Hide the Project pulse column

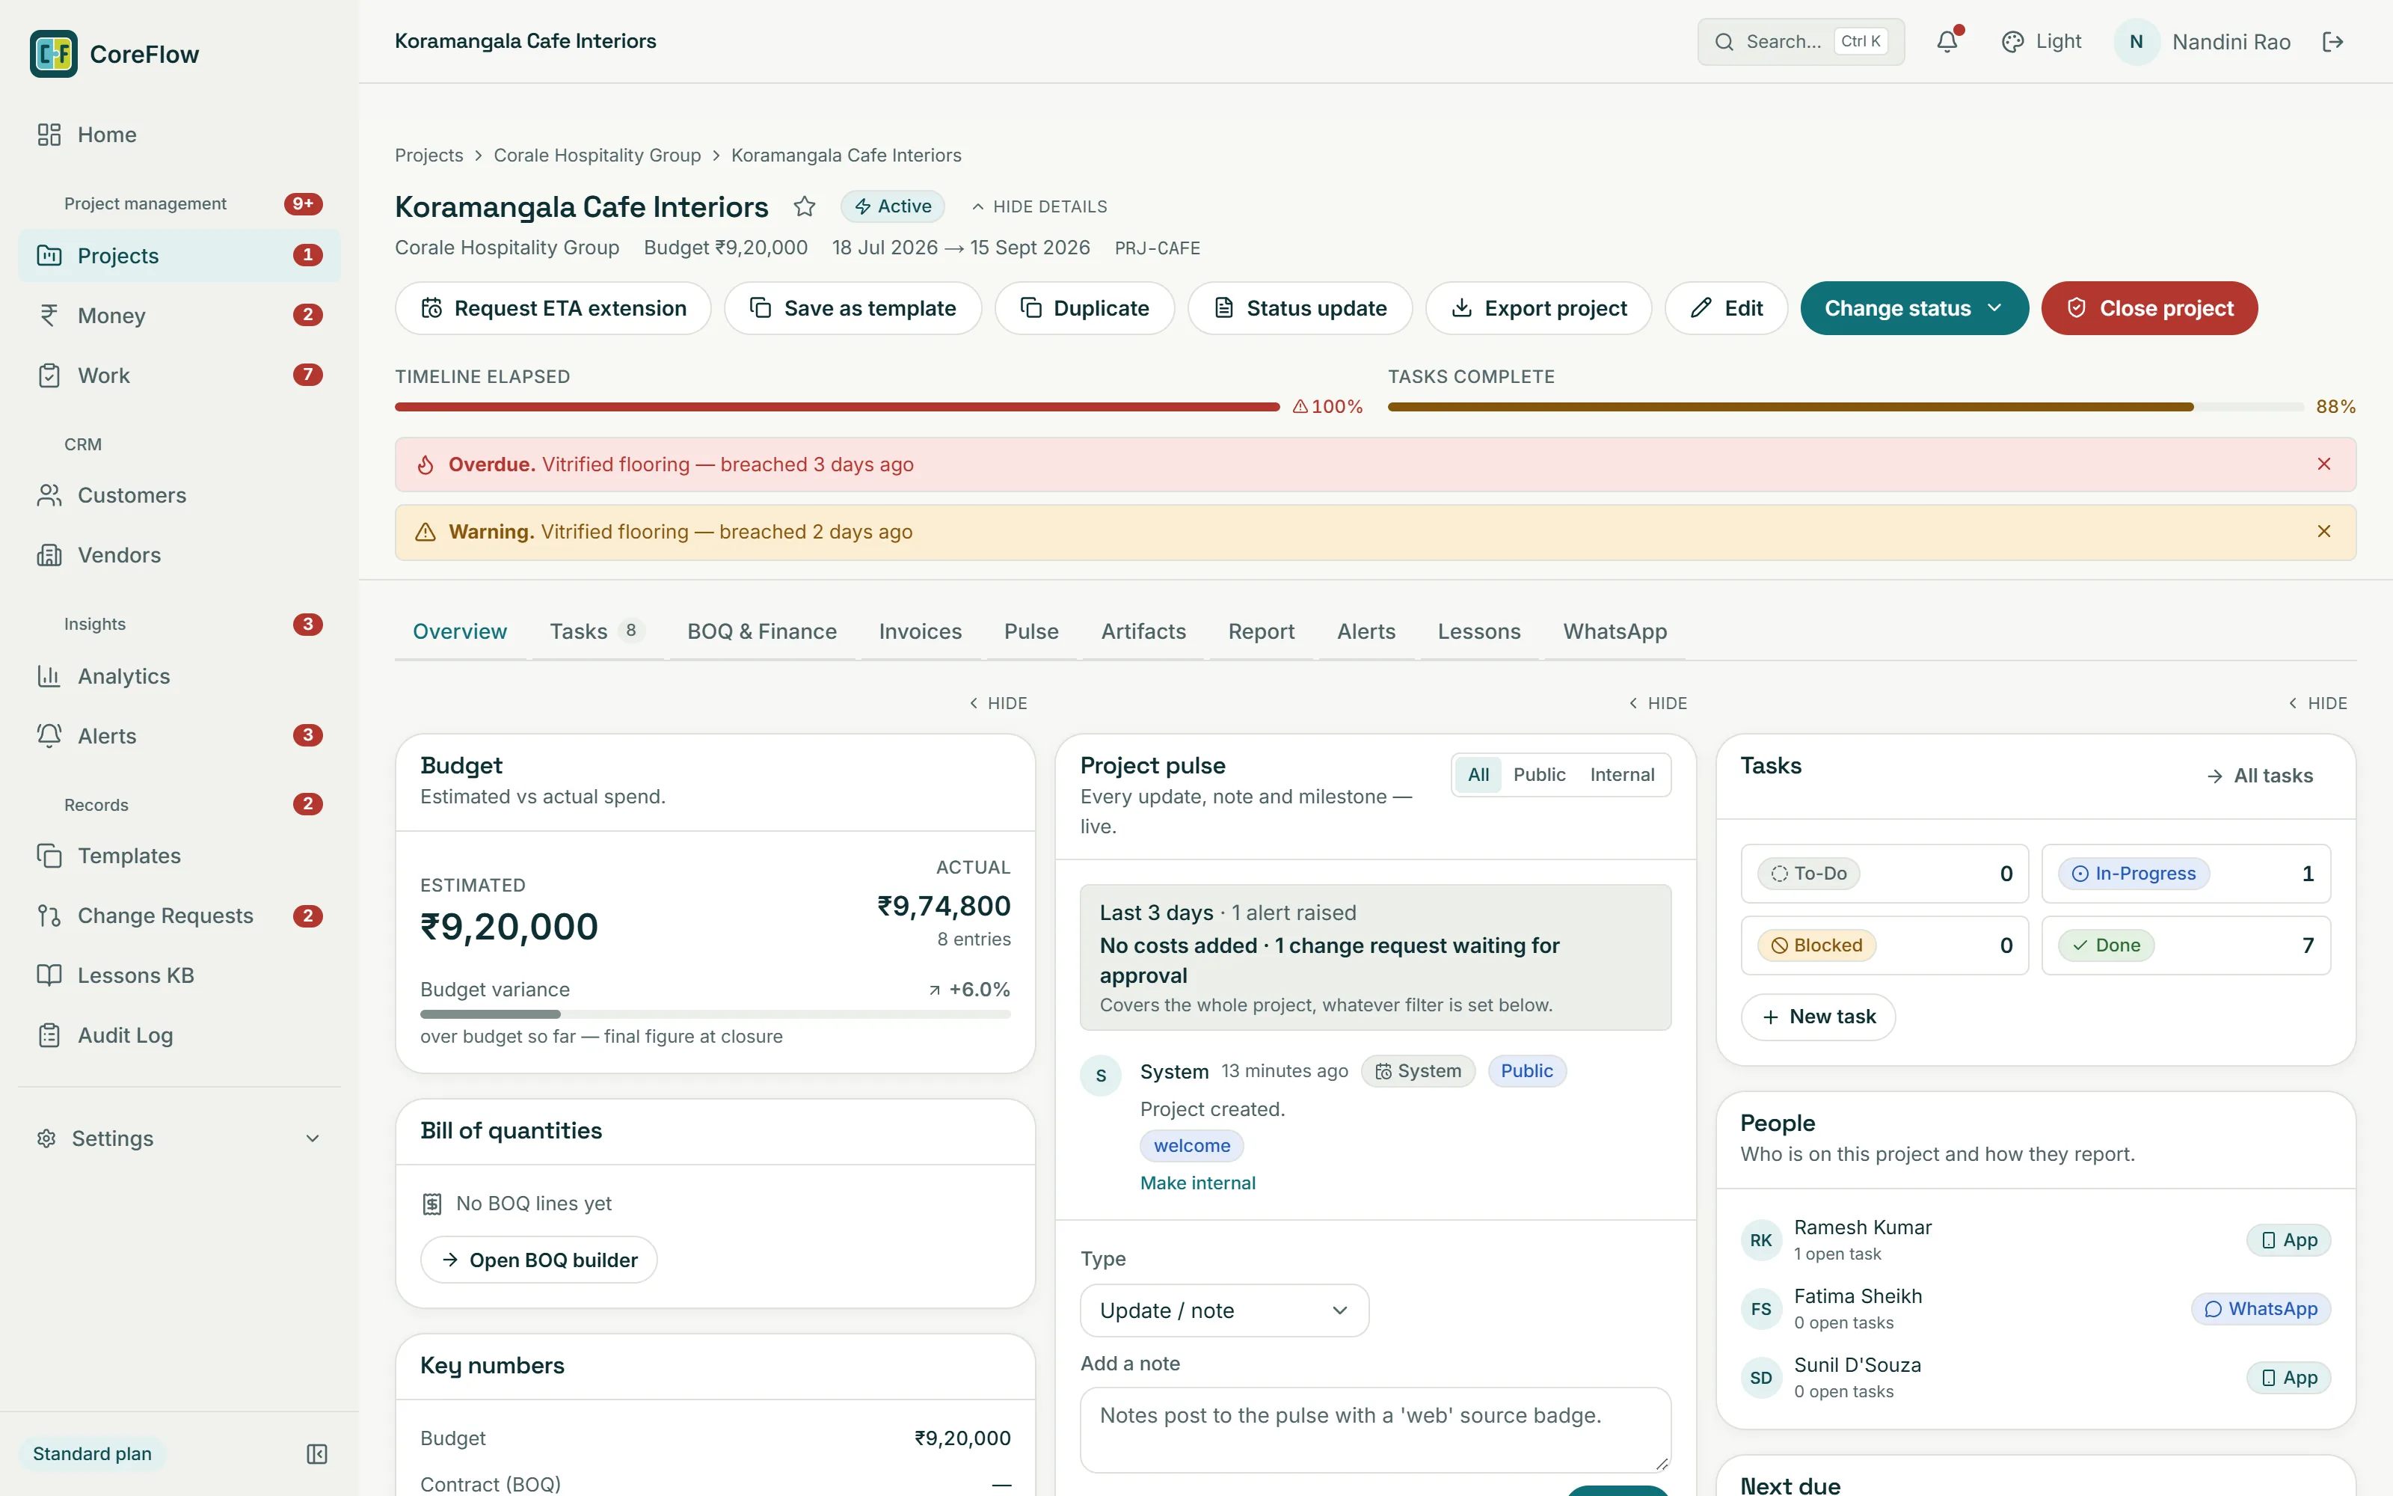pyautogui.click(x=1657, y=703)
